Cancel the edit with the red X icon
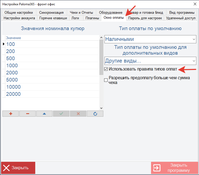Viewport: 199px width, 175px height. point(78,114)
